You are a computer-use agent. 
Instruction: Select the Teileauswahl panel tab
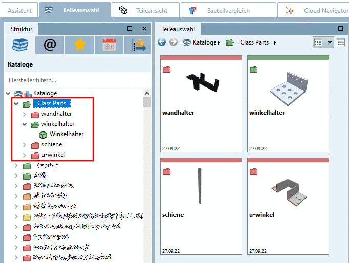click(178, 29)
